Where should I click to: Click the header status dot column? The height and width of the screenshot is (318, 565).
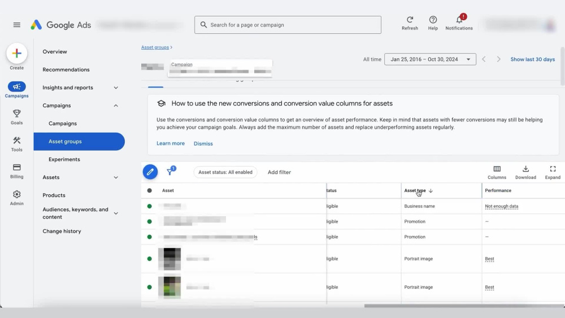(x=150, y=190)
